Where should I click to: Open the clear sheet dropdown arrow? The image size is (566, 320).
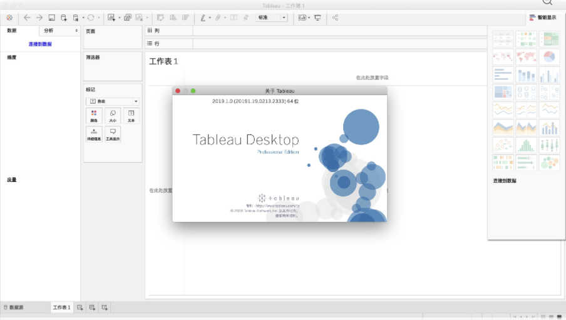pos(147,17)
